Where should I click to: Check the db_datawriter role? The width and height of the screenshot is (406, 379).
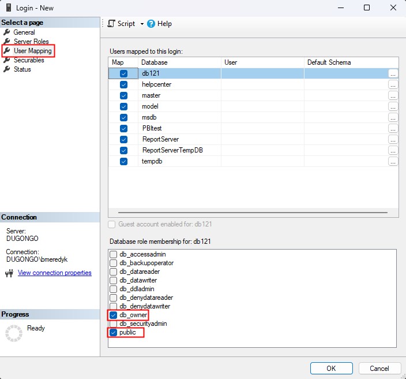click(x=113, y=280)
